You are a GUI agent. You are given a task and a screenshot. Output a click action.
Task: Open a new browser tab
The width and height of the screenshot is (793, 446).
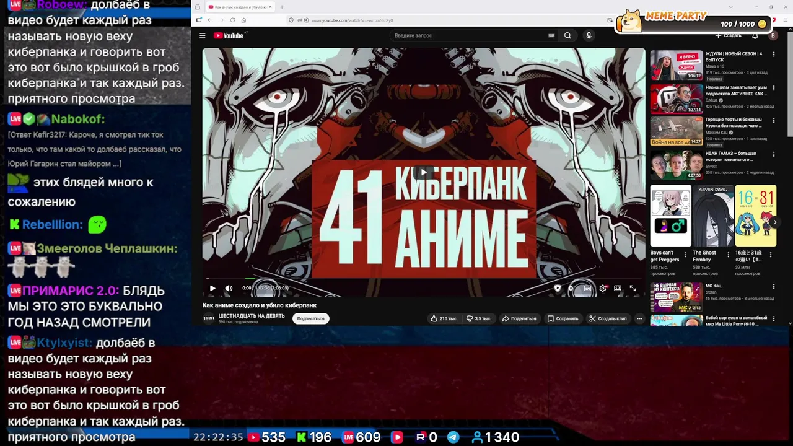pyautogui.click(x=282, y=7)
